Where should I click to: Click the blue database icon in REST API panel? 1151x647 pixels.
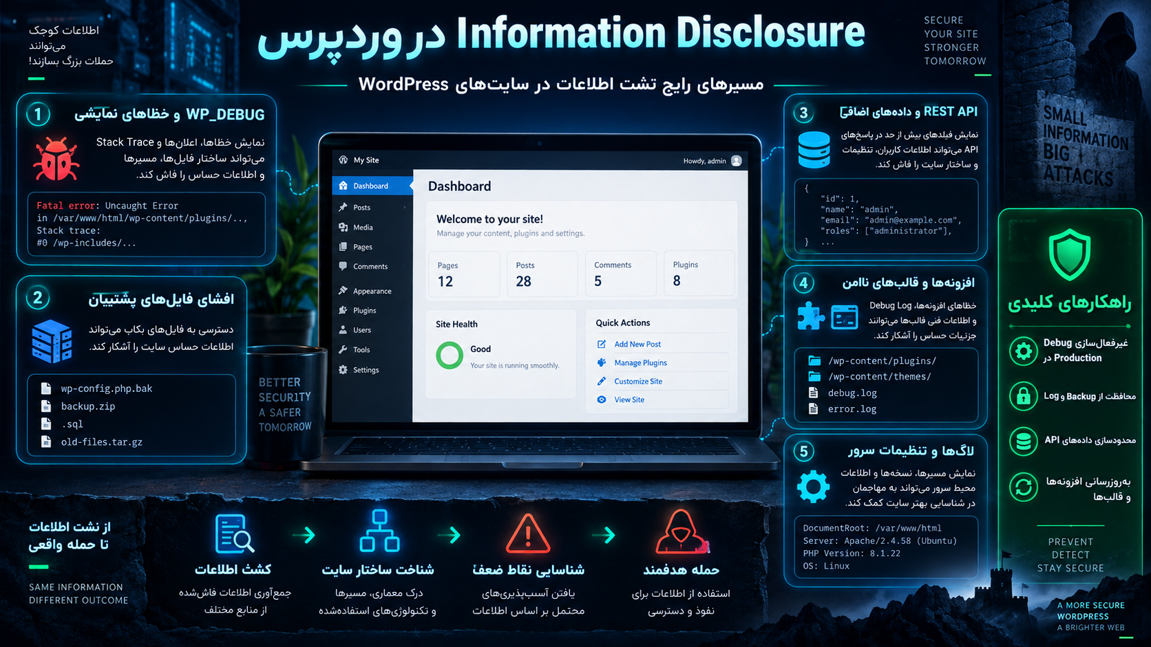(x=814, y=150)
